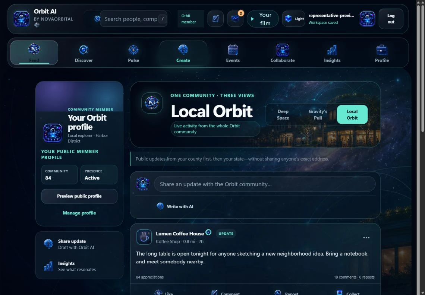Click Live activity from the whole Orbit community
This screenshot has height=295, width=425.
click(x=215, y=129)
